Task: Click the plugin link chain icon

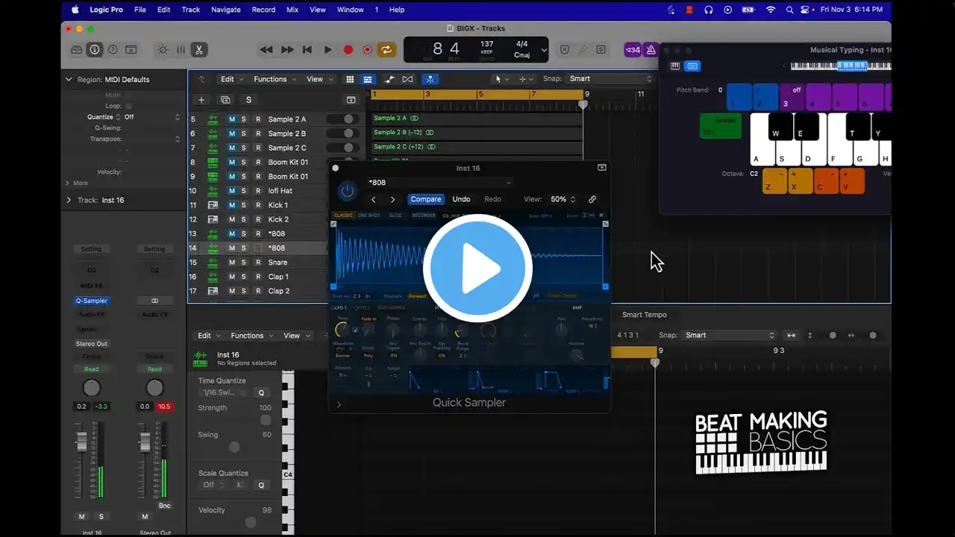Action: [x=592, y=199]
